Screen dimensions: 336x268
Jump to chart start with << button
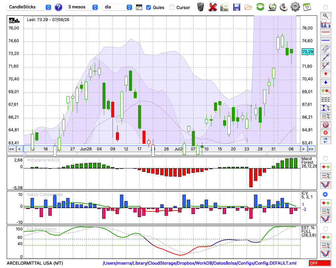pyautogui.click(x=12, y=149)
